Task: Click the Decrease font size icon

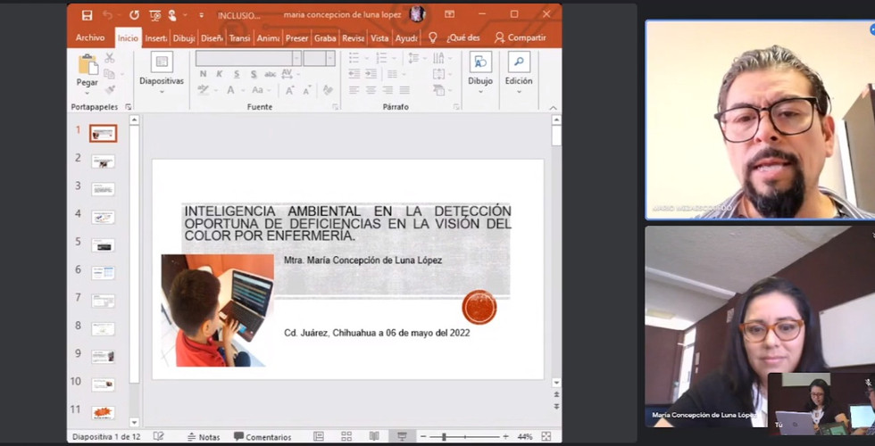Action: tap(307, 90)
